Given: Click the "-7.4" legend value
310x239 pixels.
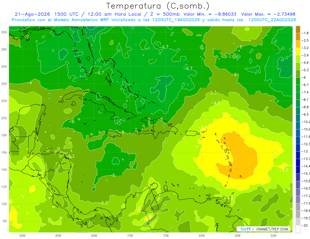Looking at the screenshot, I should [305, 92].
